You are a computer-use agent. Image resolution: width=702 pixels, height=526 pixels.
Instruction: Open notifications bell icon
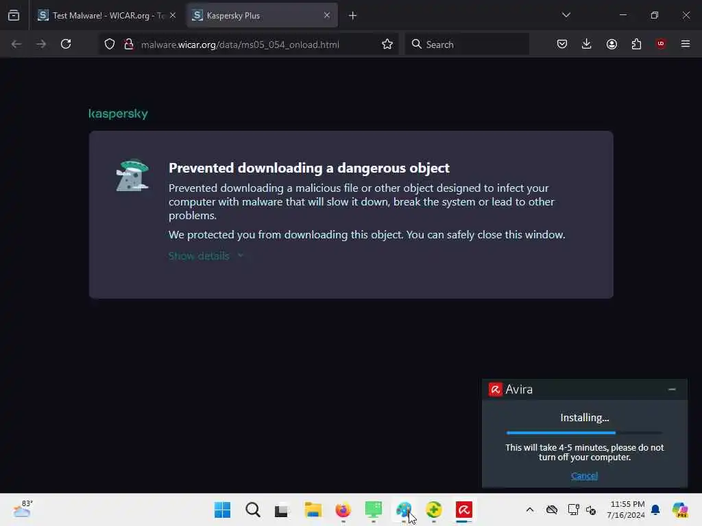pyautogui.click(x=655, y=510)
